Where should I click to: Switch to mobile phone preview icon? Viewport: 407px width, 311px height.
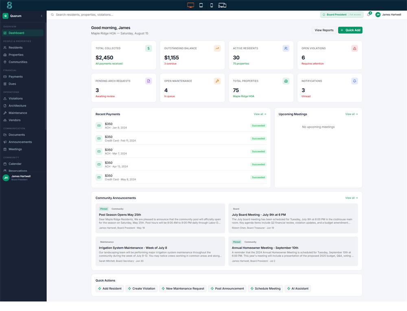pos(212,5)
